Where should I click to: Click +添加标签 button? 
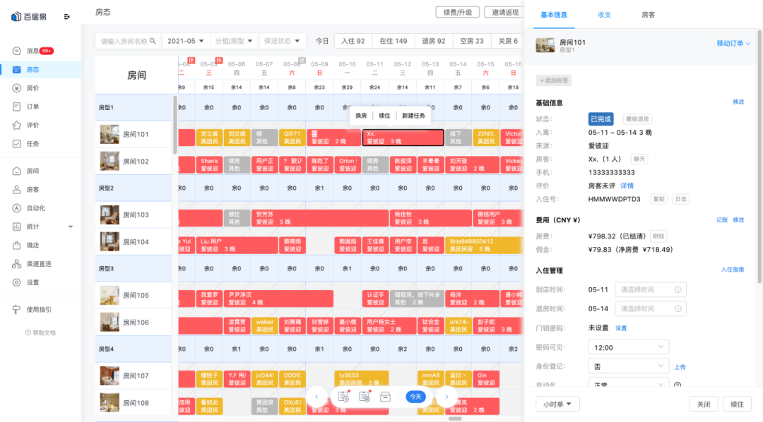(554, 80)
